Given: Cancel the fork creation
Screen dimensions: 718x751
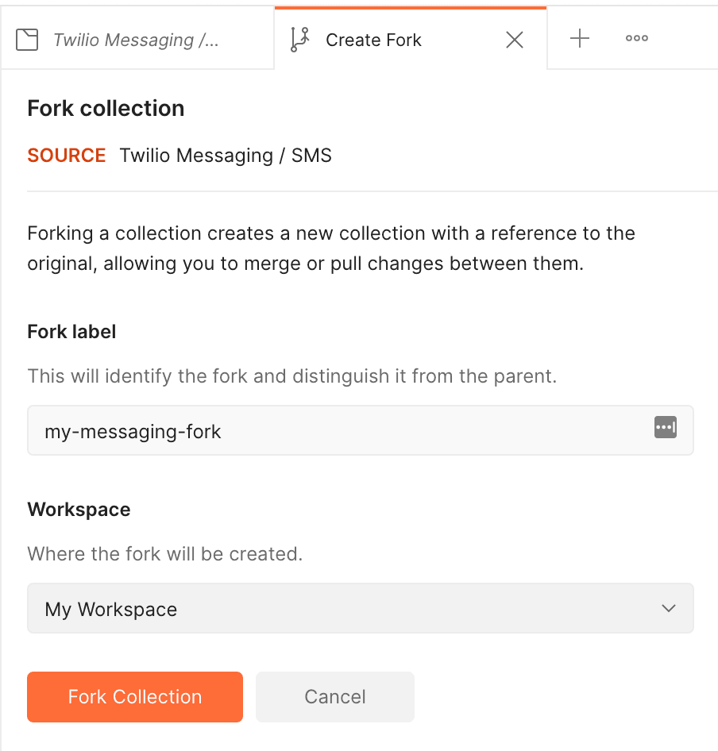Looking at the screenshot, I should 334,696.
